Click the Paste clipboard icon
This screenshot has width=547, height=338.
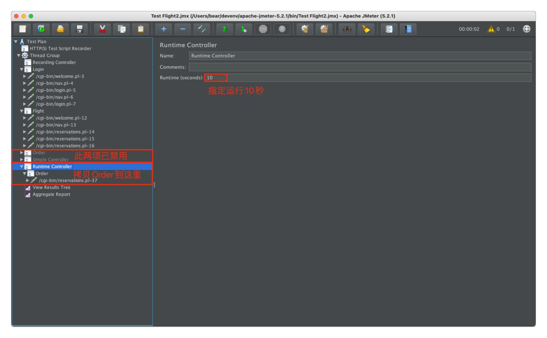tap(141, 29)
